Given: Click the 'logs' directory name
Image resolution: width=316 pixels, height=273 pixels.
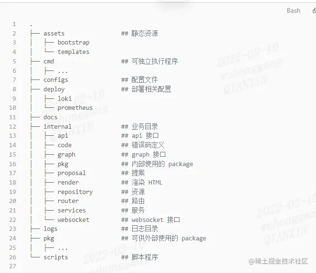Looking at the screenshot, I should pyautogui.click(x=51, y=229).
